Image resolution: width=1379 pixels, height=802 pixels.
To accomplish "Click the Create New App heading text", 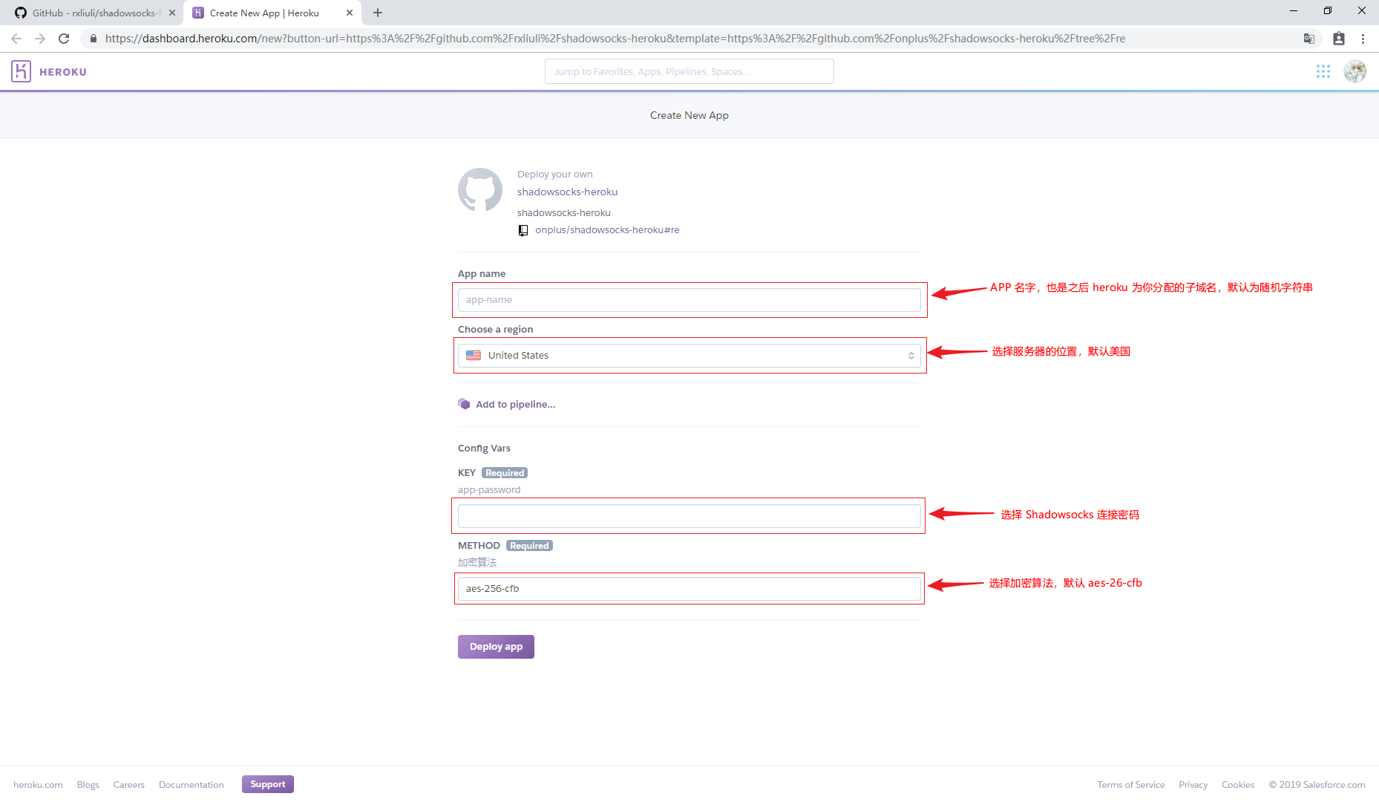I will pyautogui.click(x=689, y=115).
